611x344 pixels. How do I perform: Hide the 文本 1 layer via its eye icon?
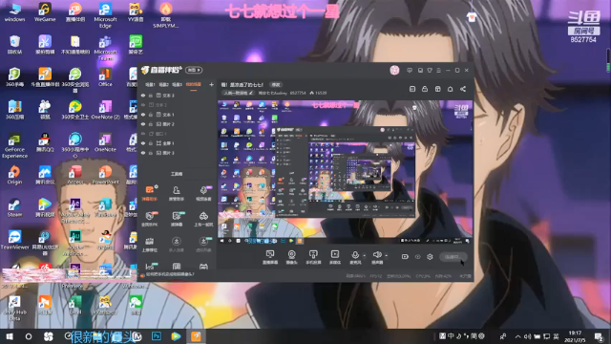pyautogui.click(x=143, y=115)
